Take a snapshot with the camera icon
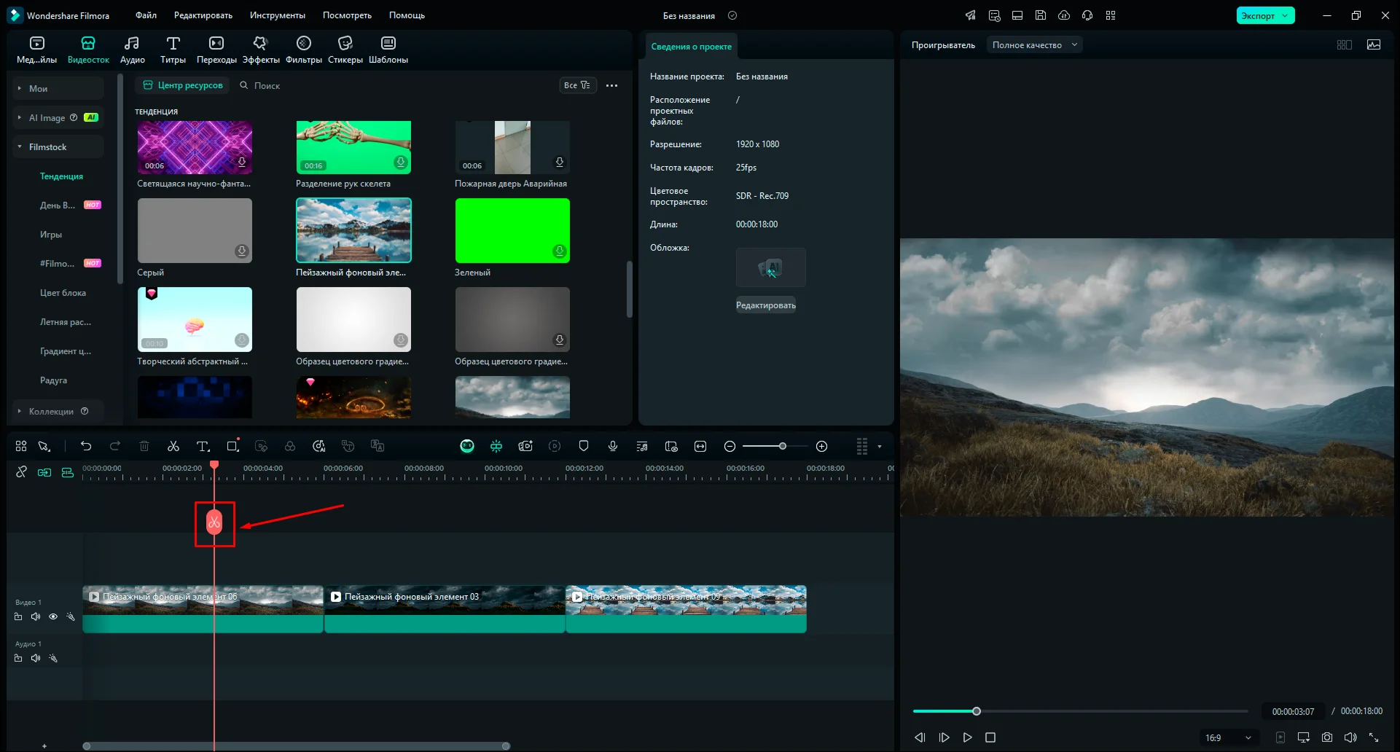 tap(1327, 737)
